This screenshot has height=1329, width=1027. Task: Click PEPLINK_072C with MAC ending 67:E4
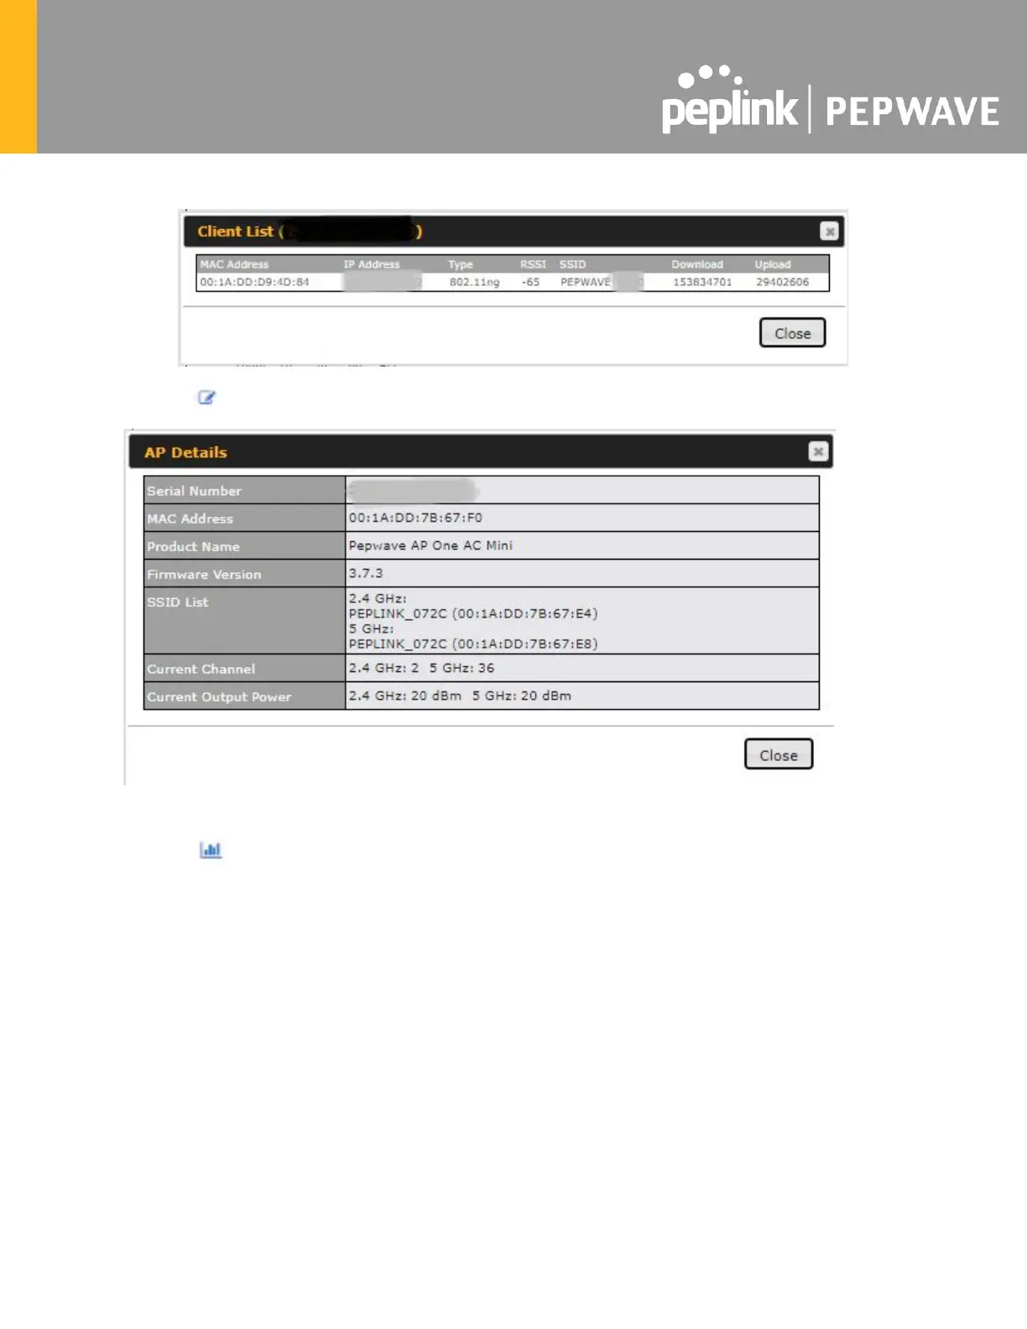coord(473,613)
